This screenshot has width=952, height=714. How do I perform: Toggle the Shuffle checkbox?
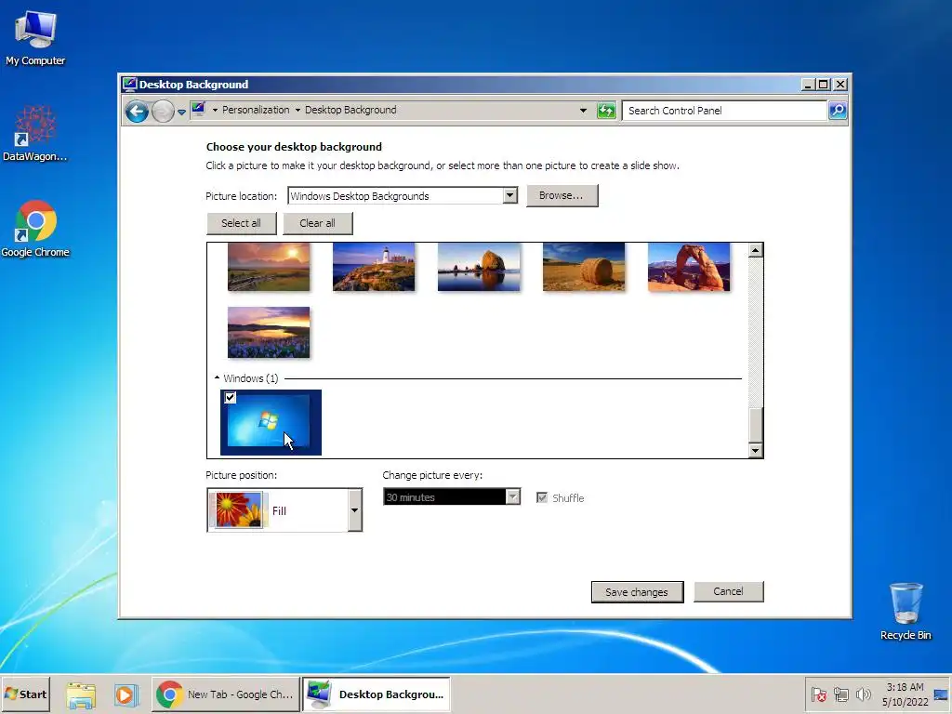542,498
